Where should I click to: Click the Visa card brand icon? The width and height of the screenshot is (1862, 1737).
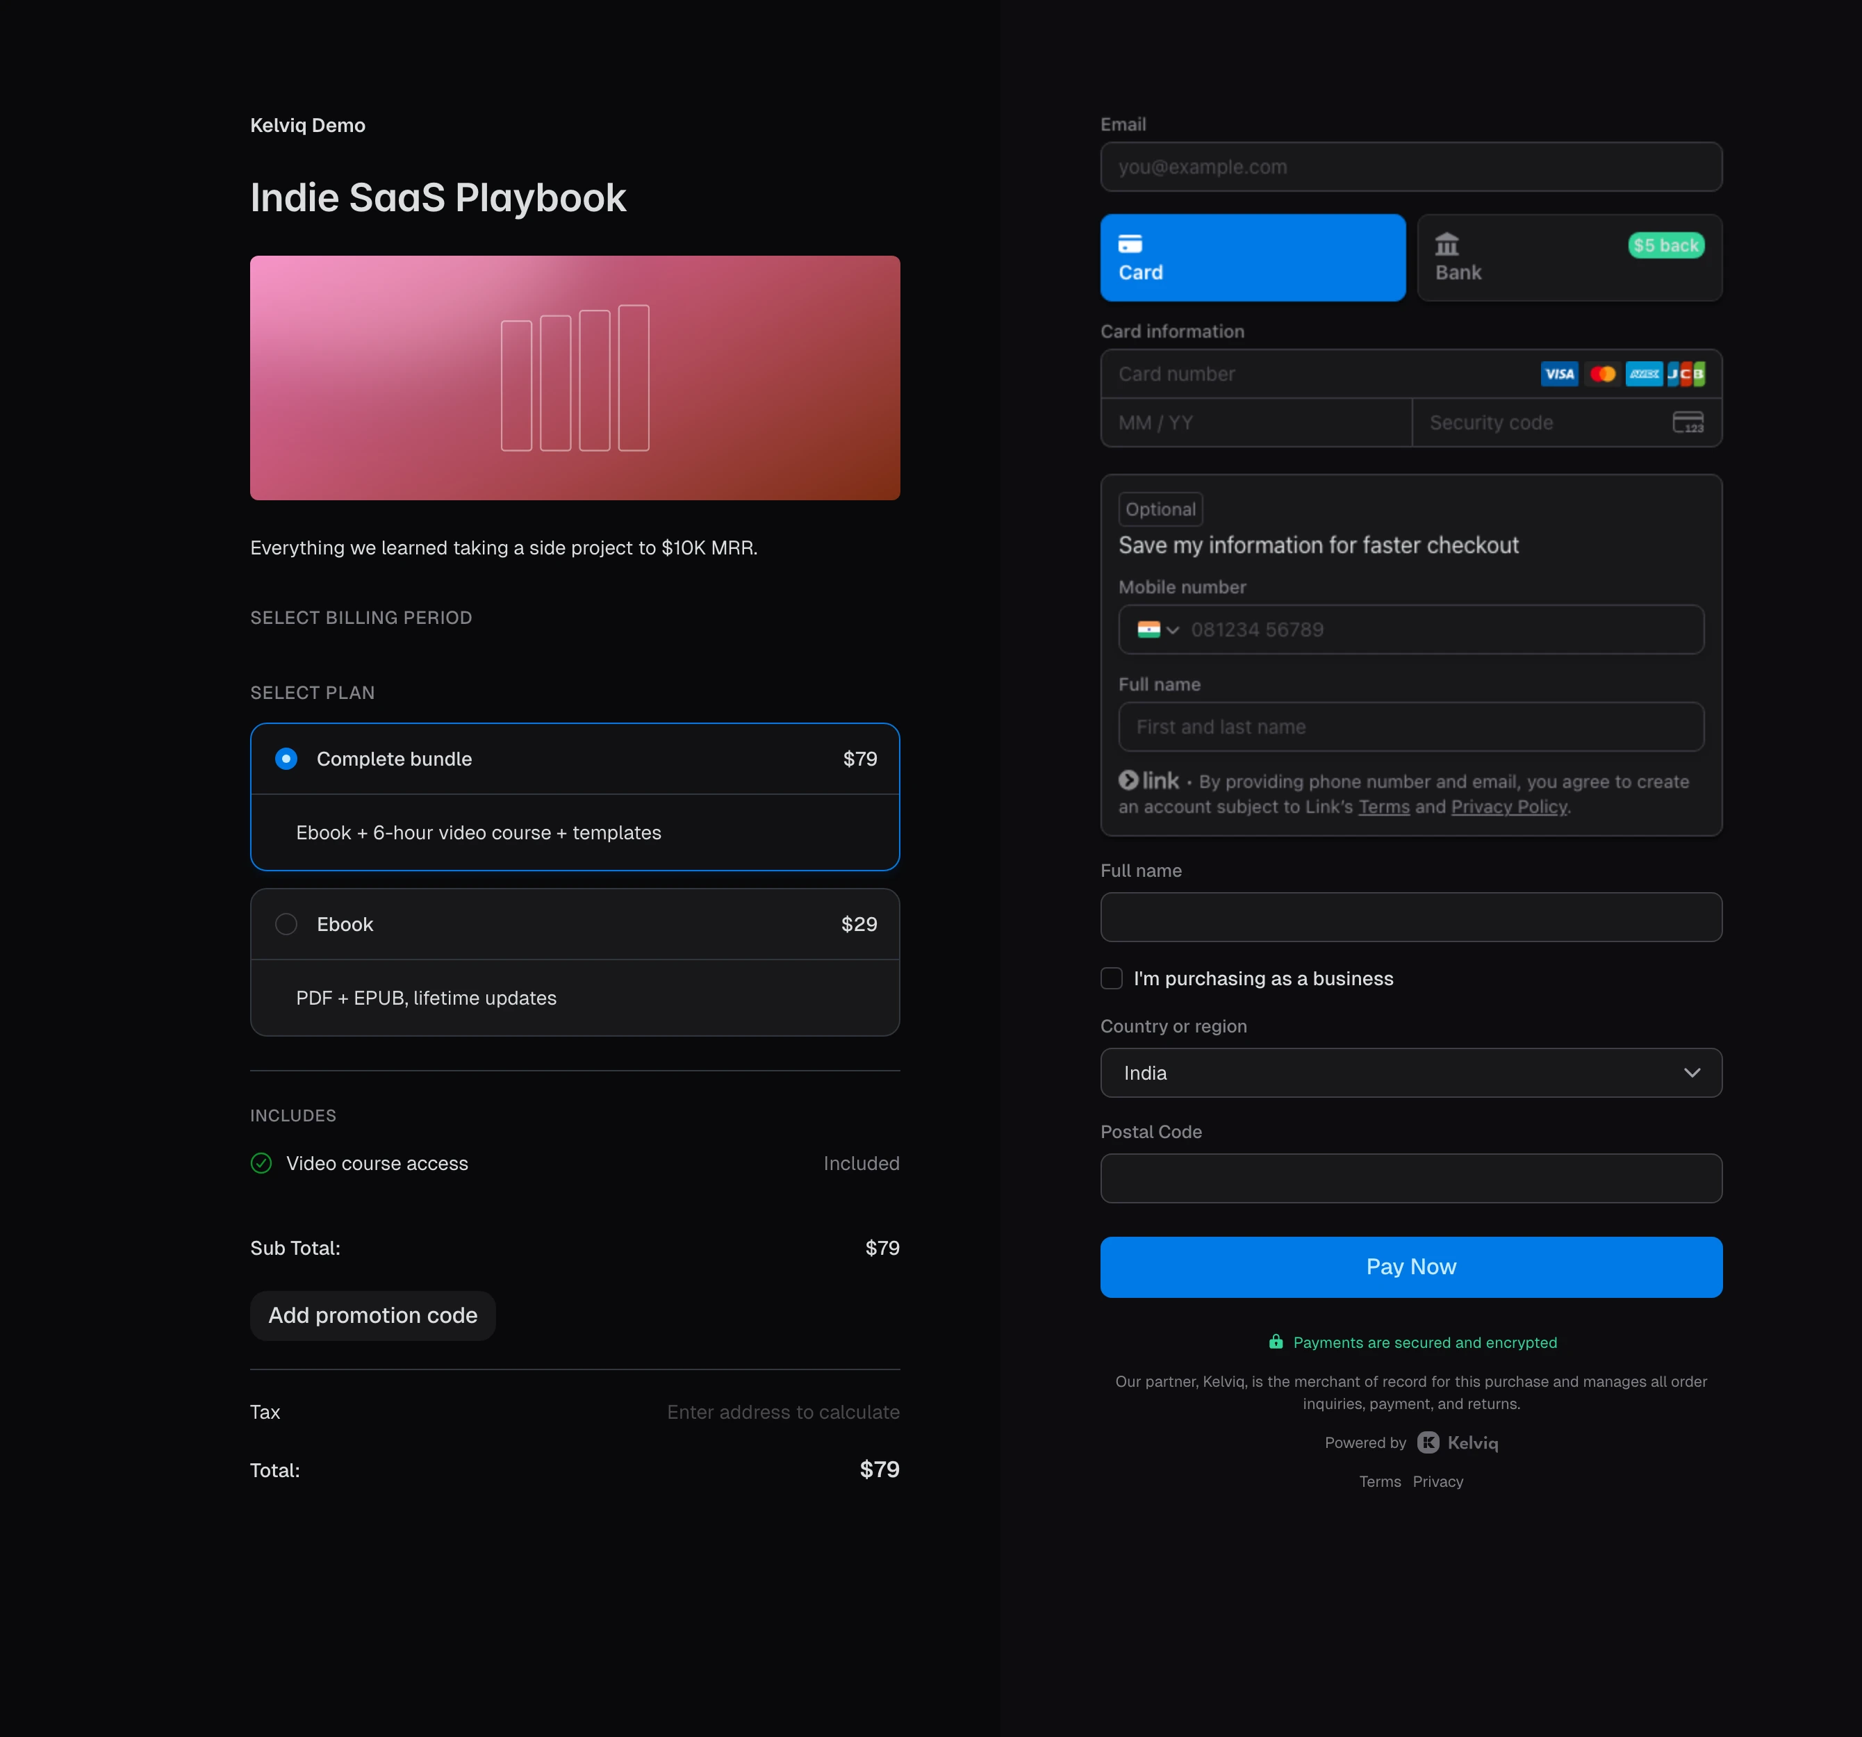1560,374
